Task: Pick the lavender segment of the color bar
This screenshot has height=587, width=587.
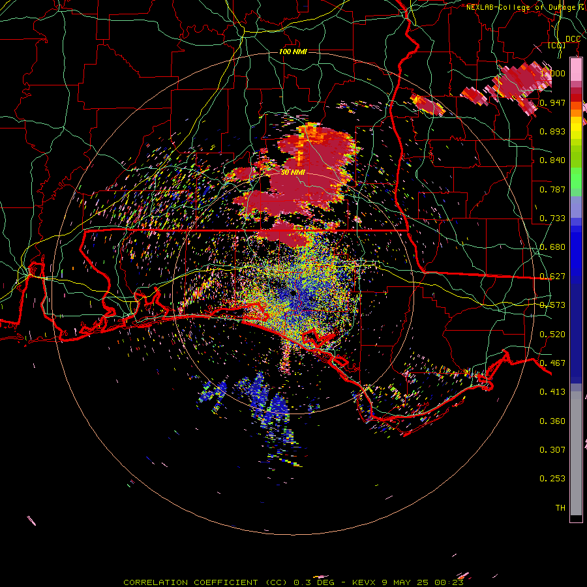Action: click(x=576, y=207)
